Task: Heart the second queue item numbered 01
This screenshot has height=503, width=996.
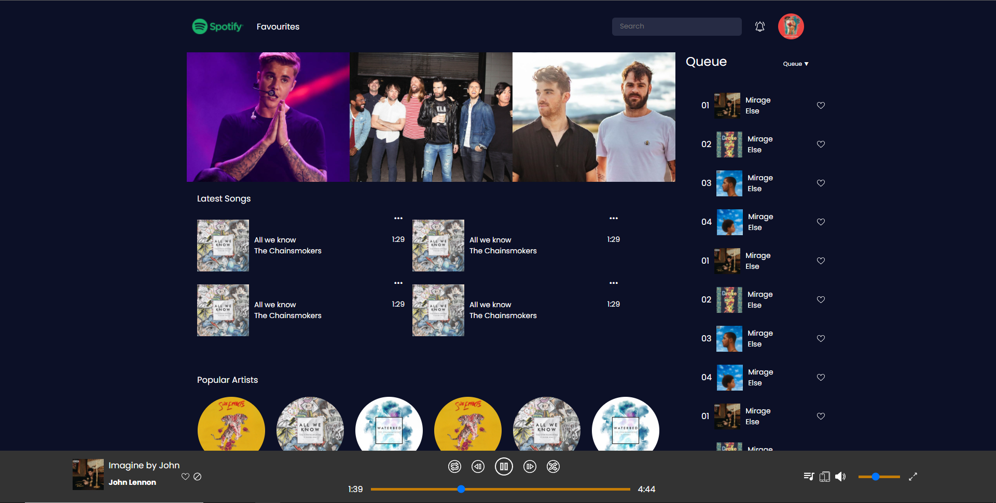Action: [821, 261]
